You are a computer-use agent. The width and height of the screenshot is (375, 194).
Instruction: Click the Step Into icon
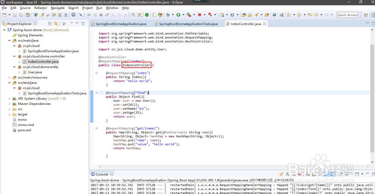[x=113, y=15]
